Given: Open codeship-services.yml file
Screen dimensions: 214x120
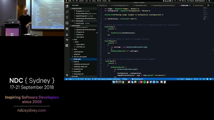Looking at the screenshot, I should point(82,64).
